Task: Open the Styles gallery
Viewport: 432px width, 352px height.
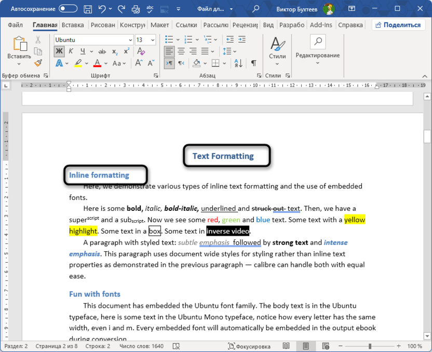Action: point(277,51)
